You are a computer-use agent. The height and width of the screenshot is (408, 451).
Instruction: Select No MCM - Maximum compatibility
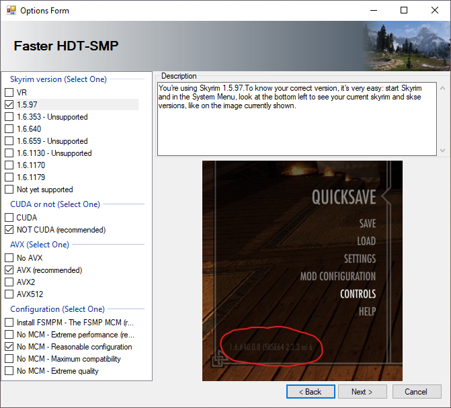coord(9,359)
